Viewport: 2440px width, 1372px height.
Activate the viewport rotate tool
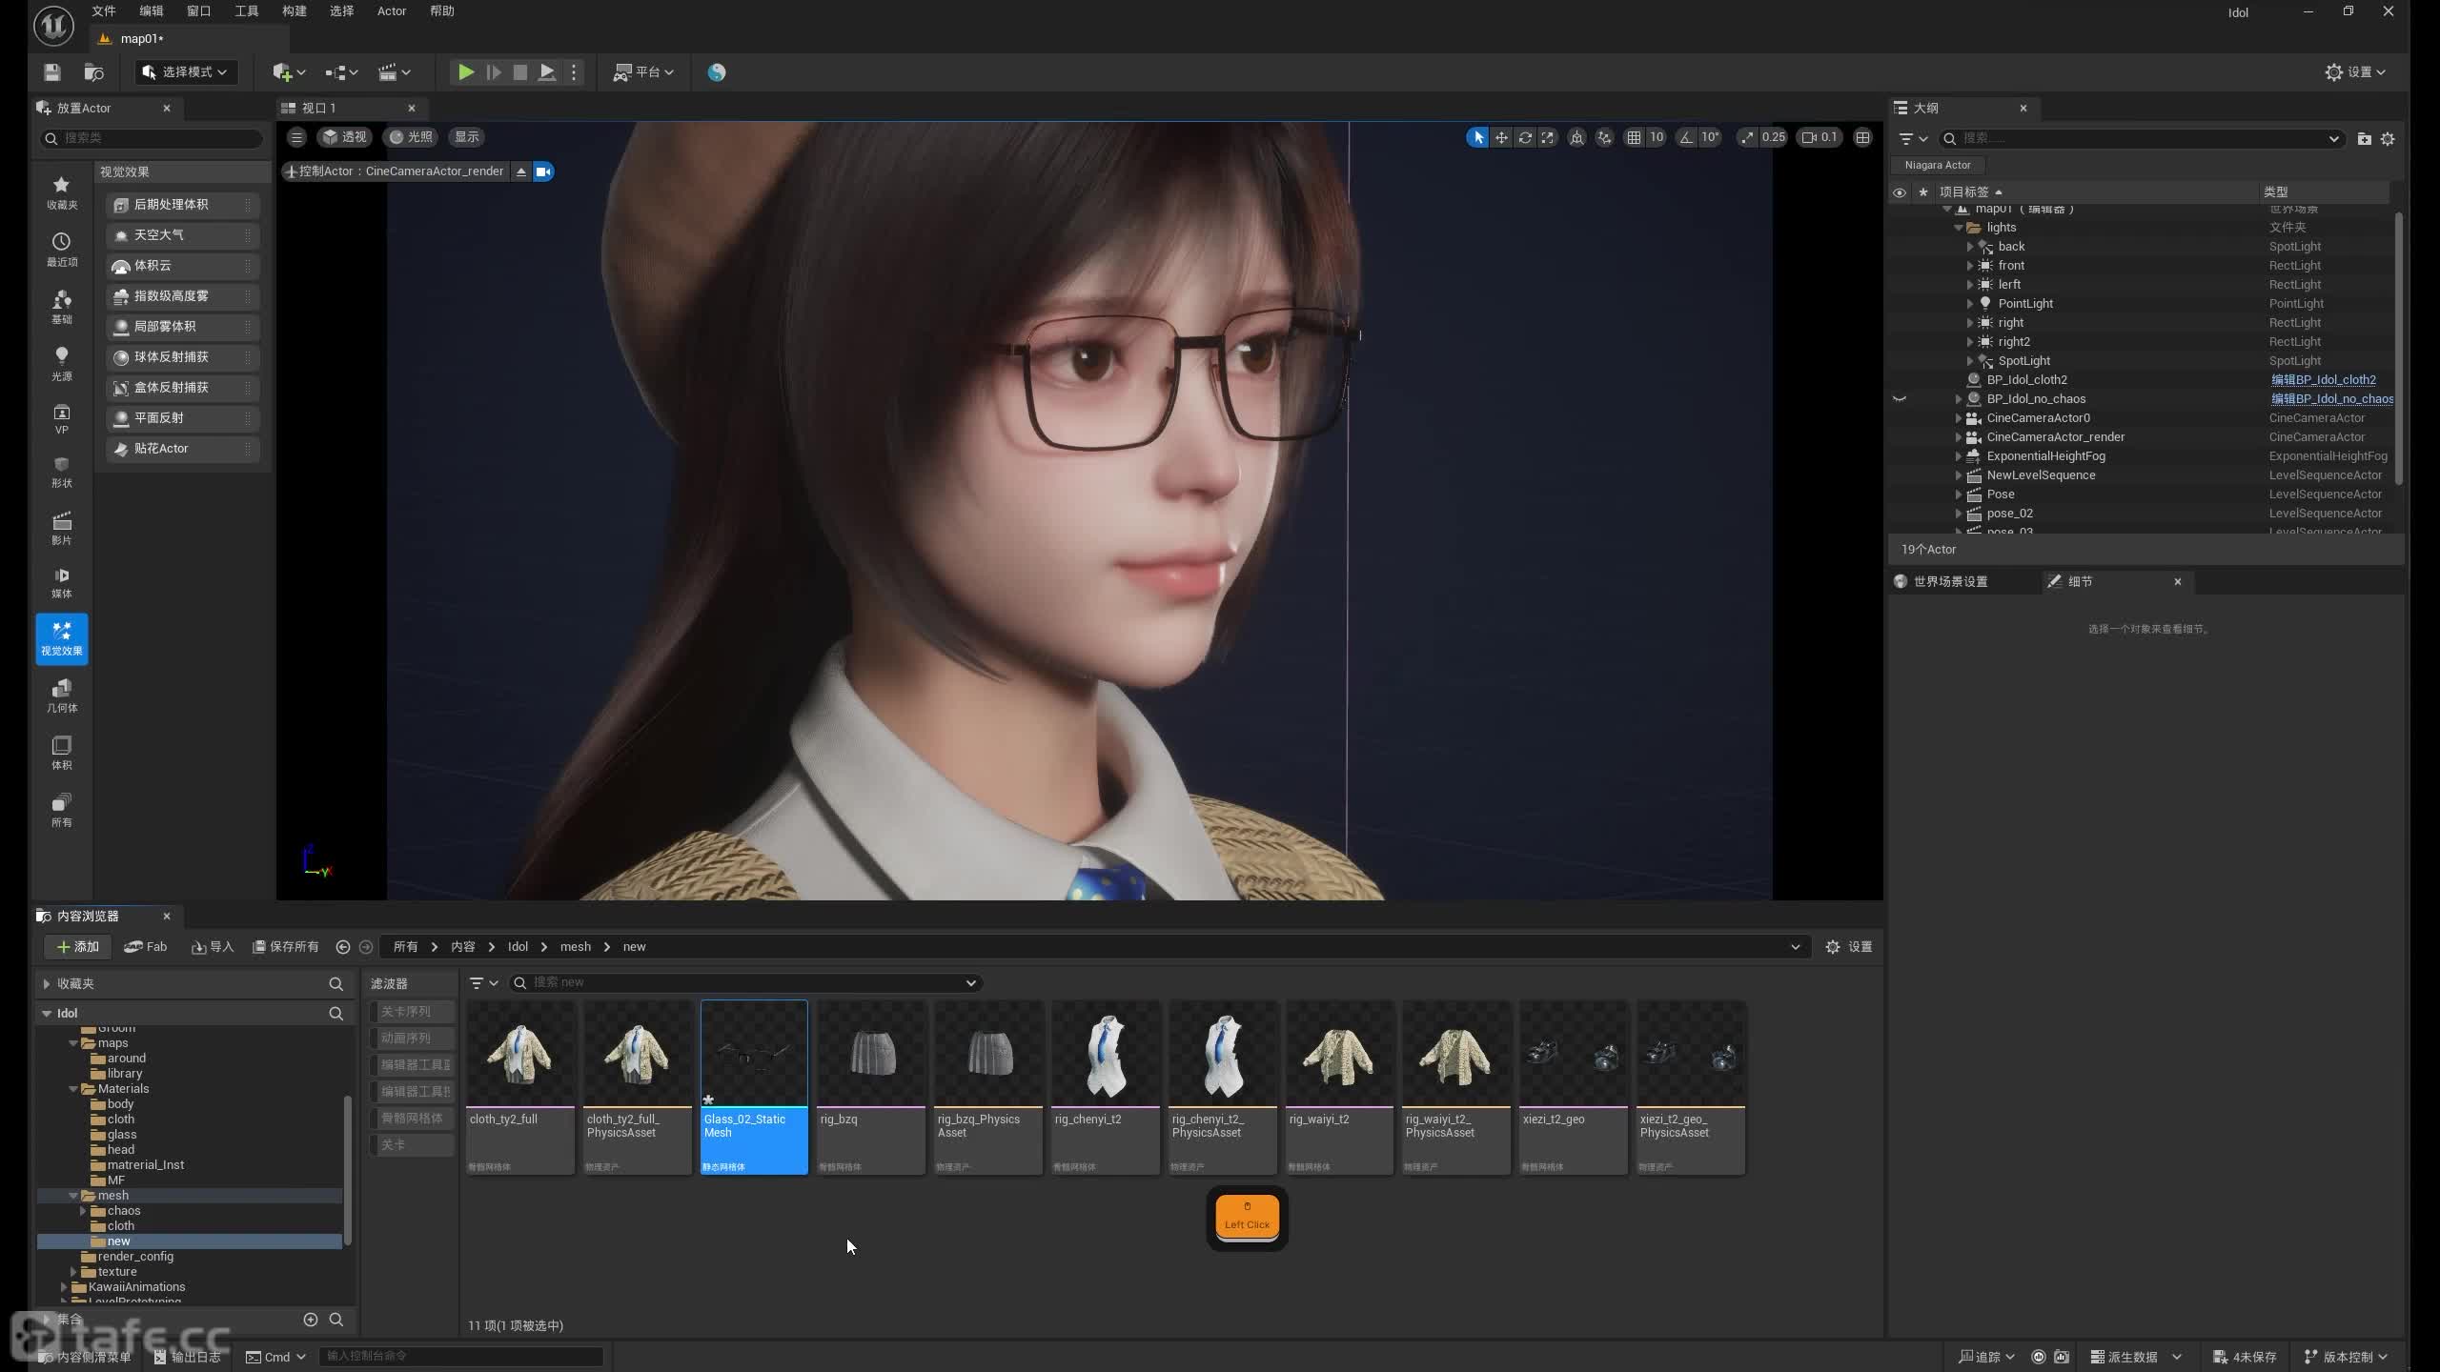tap(1525, 137)
